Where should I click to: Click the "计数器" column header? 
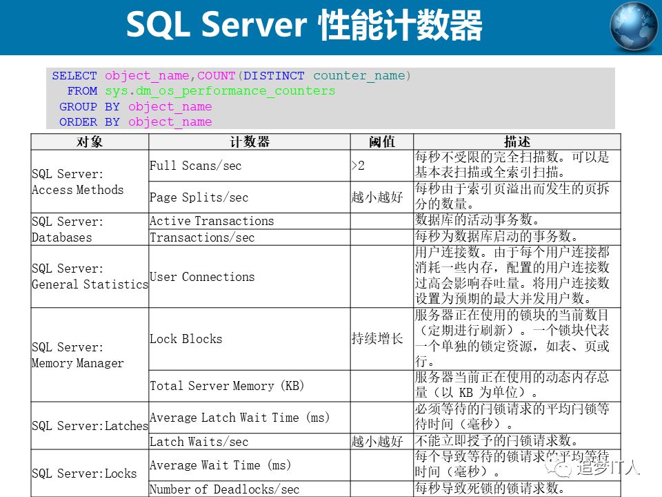tap(250, 142)
